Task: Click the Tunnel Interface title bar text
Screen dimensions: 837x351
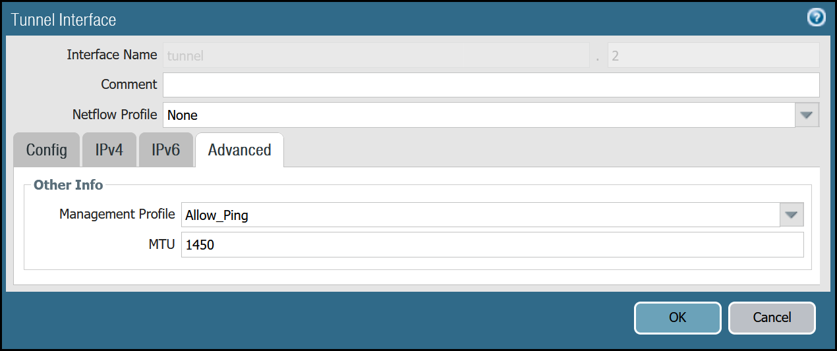Action: pyautogui.click(x=63, y=20)
